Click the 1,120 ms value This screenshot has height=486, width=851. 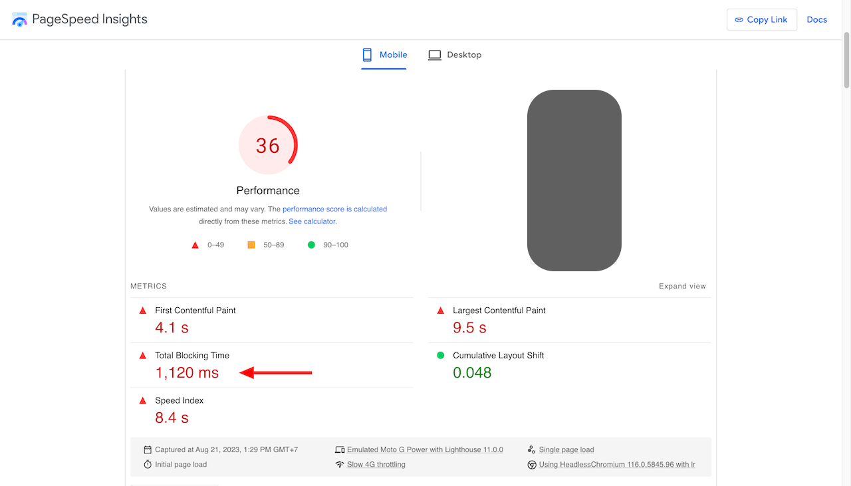coord(187,373)
